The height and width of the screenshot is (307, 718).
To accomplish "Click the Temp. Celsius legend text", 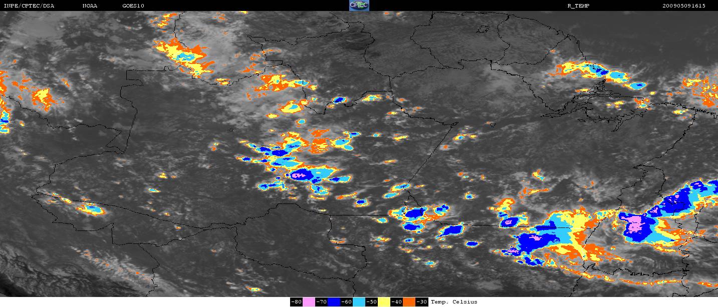I will click(454, 302).
